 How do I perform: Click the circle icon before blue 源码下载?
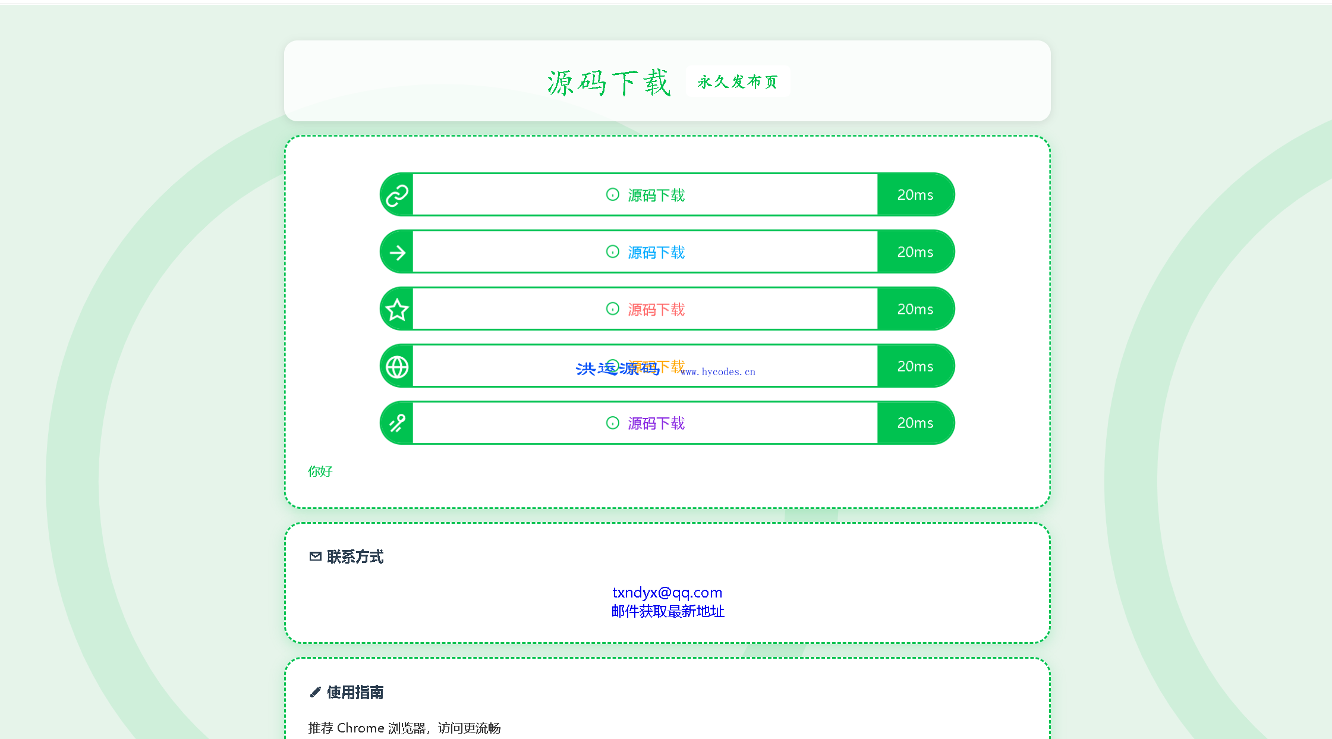click(x=613, y=251)
